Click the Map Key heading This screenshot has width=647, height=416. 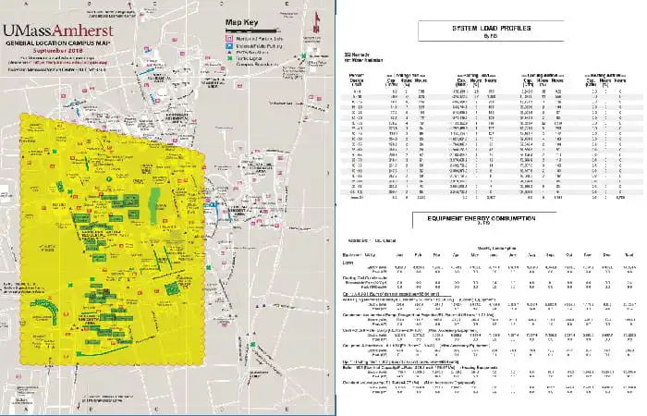[242, 22]
